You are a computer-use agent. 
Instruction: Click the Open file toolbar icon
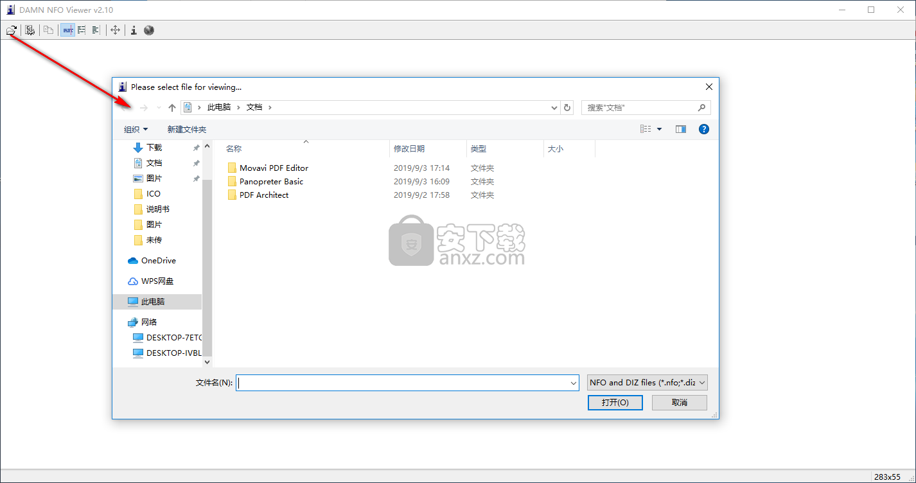click(12, 30)
